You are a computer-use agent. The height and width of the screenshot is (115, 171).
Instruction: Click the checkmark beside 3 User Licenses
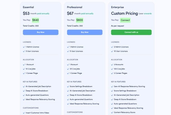tap(24, 51)
